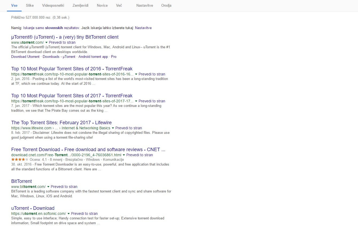
Task: Click the '7. jan. 2017' snippet date
Action: (x=21, y=106)
